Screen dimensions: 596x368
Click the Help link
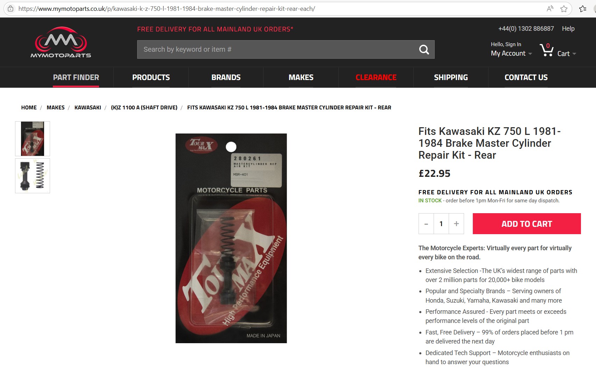[568, 29]
